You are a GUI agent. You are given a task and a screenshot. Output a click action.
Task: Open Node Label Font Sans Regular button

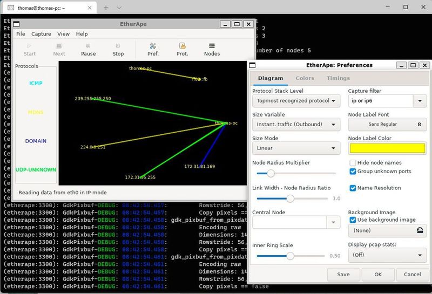pos(387,125)
